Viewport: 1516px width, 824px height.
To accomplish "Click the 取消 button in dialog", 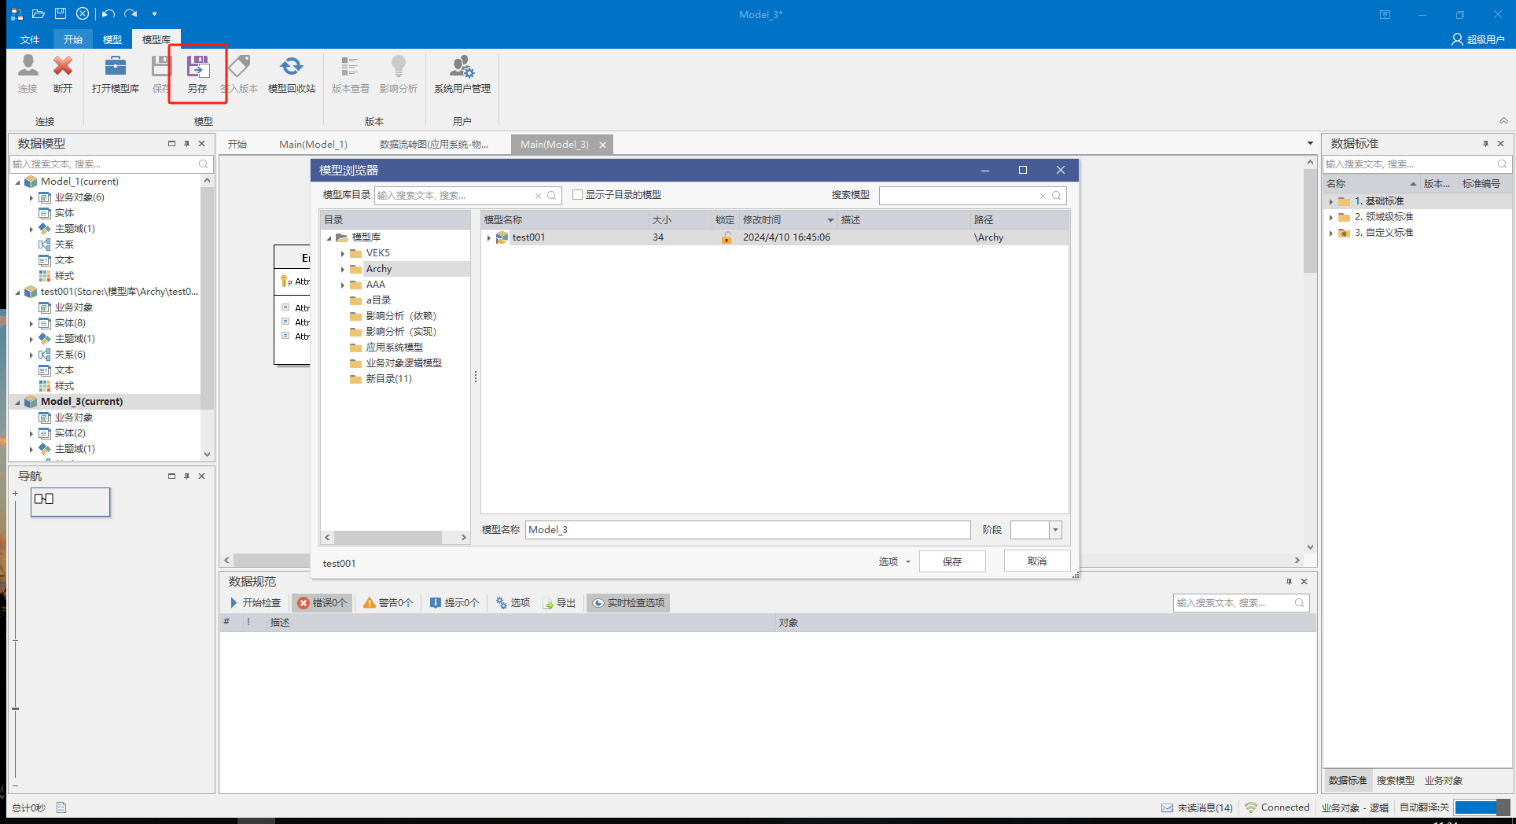I will [x=1037, y=561].
